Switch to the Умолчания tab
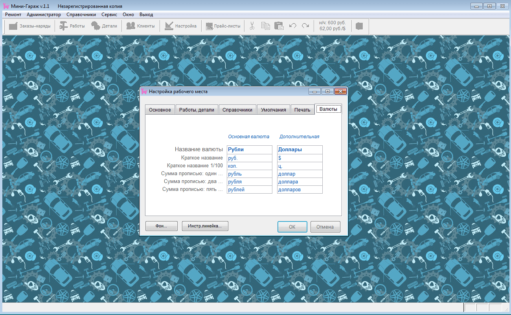Screen dimensions: 511x315 (274, 110)
